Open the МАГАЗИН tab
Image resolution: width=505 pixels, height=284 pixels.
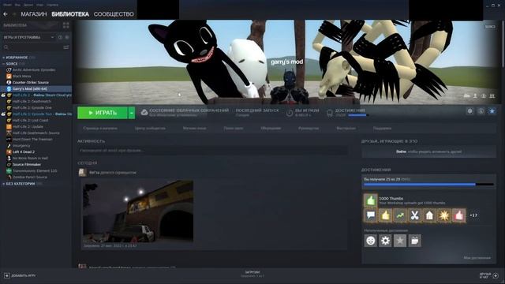(34, 14)
